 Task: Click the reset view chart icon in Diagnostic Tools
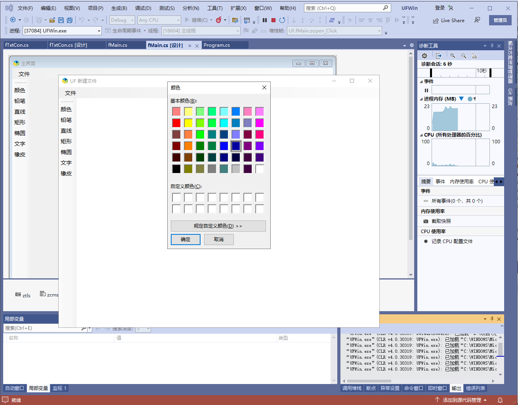474,56
